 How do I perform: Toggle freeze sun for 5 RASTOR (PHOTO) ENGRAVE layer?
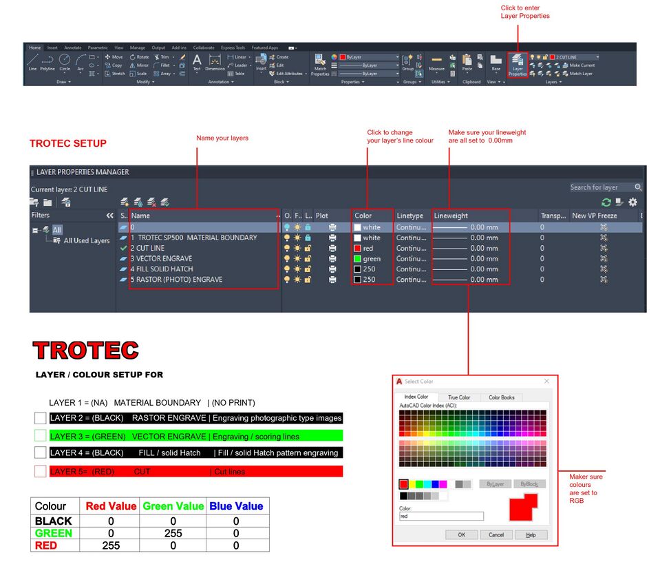coord(297,280)
